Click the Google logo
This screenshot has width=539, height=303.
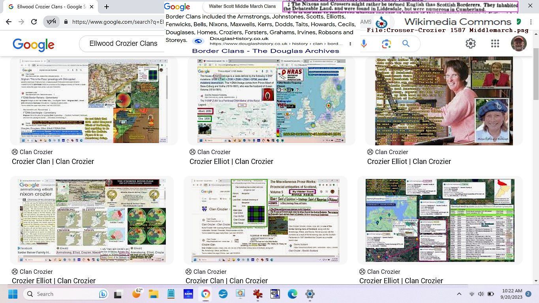pyautogui.click(x=34, y=45)
